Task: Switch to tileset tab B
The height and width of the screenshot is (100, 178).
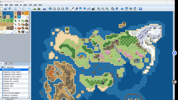Action: pos(6,64)
